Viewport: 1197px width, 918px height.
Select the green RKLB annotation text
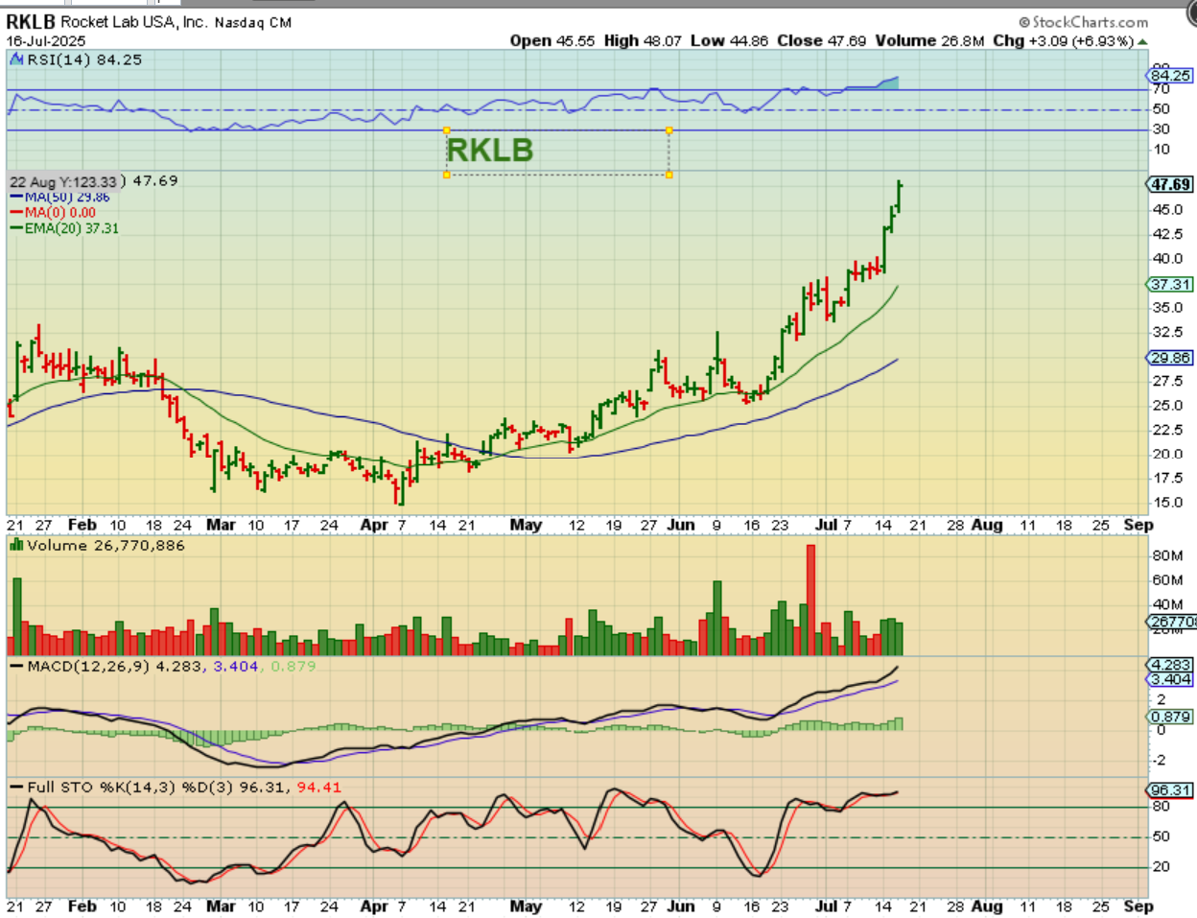tap(490, 150)
